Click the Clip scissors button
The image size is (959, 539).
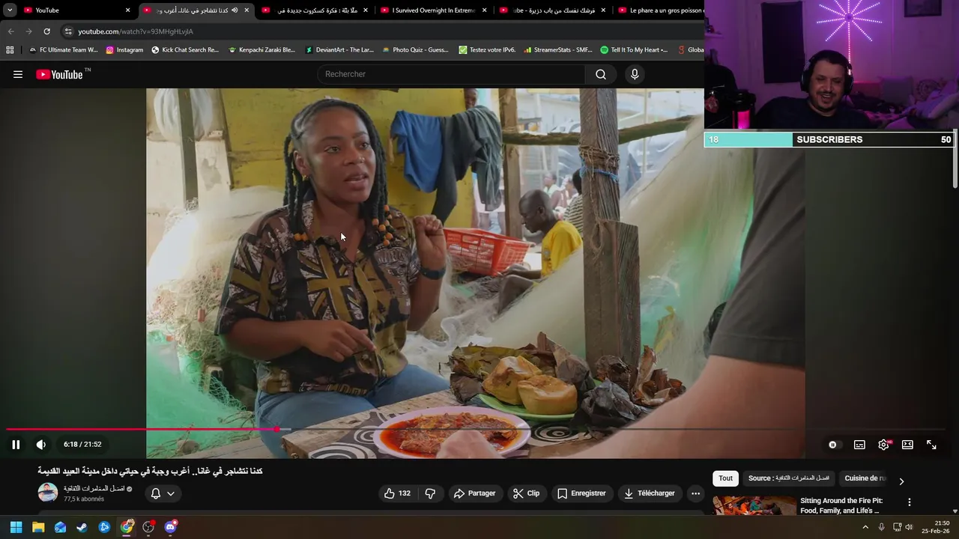pyautogui.click(x=526, y=493)
